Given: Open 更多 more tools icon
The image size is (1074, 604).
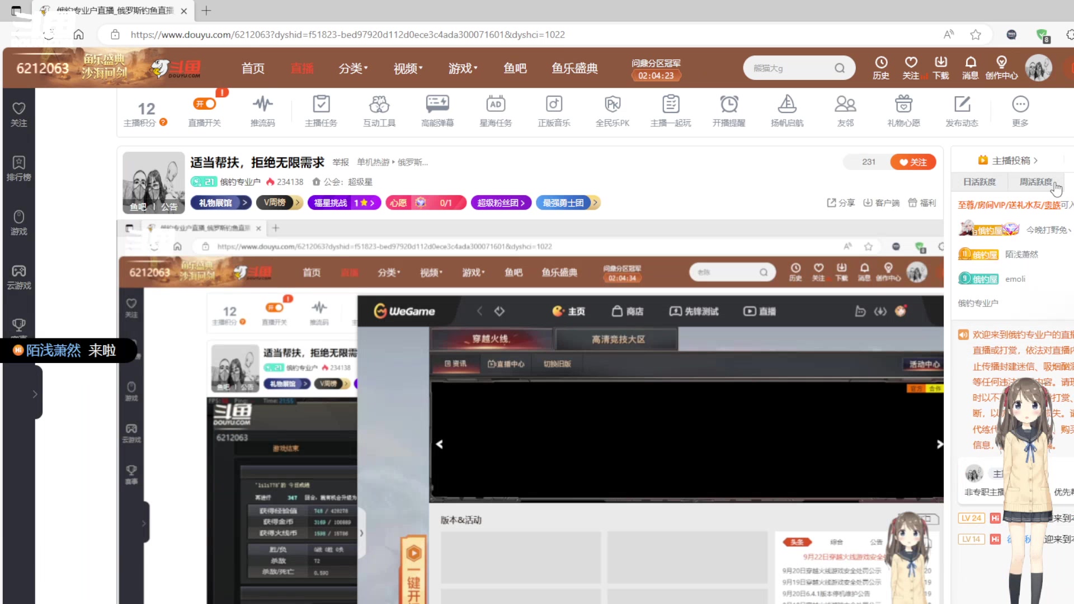Looking at the screenshot, I should [x=1020, y=111].
